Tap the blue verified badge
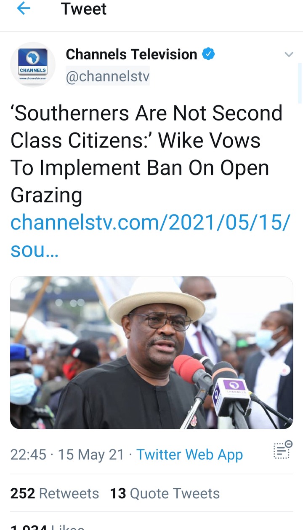The width and height of the screenshot is (303, 530). click(x=209, y=54)
